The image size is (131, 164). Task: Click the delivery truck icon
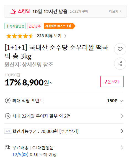tap(8, 147)
